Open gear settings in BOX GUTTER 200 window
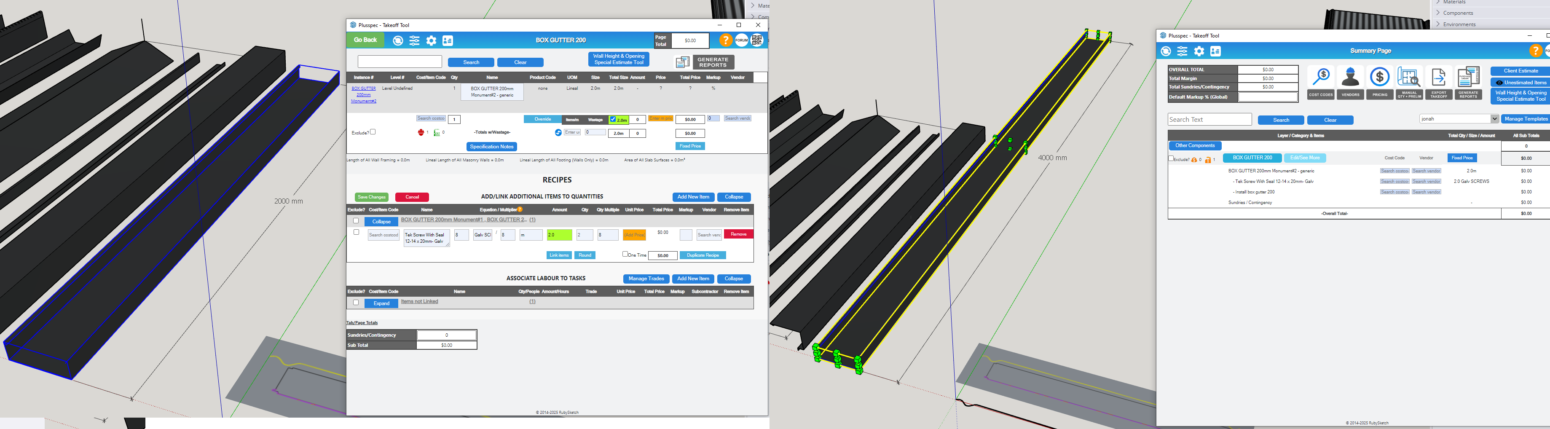This screenshot has width=1550, height=429. [x=432, y=40]
